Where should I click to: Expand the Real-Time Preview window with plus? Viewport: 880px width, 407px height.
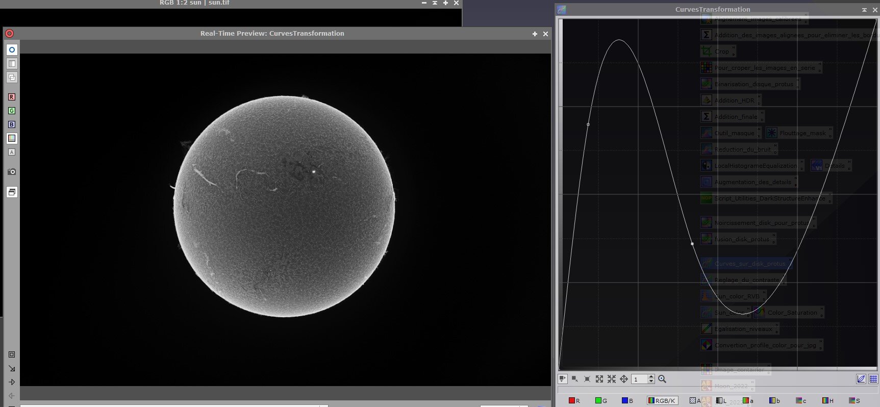535,34
